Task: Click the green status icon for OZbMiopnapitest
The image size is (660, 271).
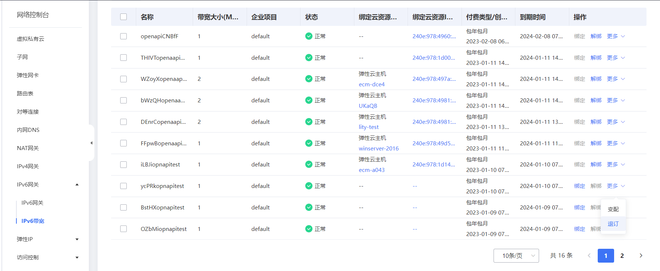Action: [309, 229]
